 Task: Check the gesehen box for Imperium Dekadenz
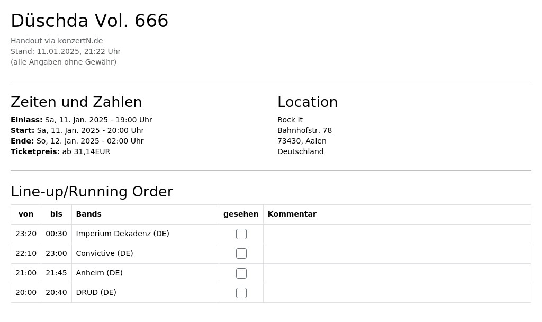241,234
